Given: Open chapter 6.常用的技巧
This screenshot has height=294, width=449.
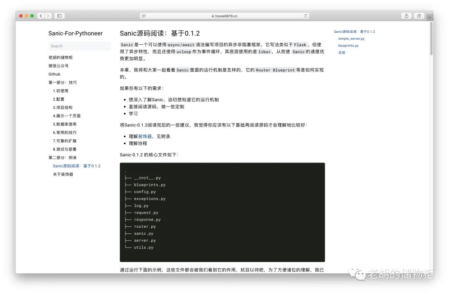Looking at the screenshot, I should (64, 133).
